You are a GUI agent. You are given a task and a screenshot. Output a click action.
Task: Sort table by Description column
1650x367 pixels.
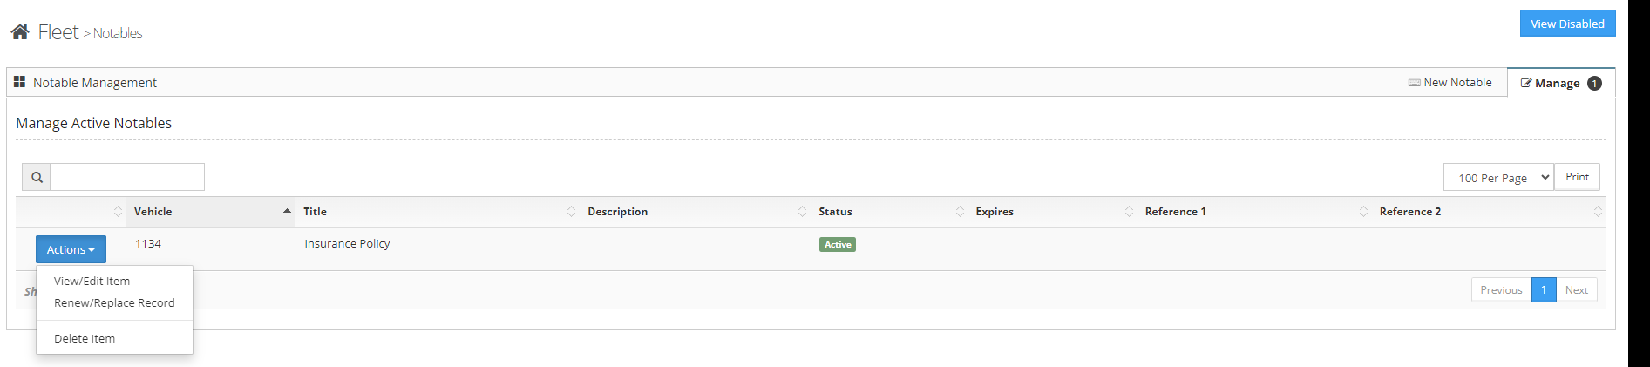[x=693, y=212]
